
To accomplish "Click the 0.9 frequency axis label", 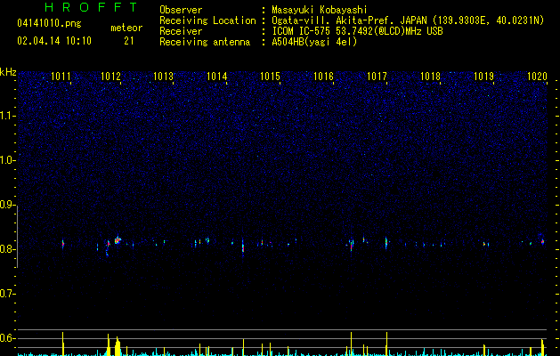I will click(x=7, y=205).
